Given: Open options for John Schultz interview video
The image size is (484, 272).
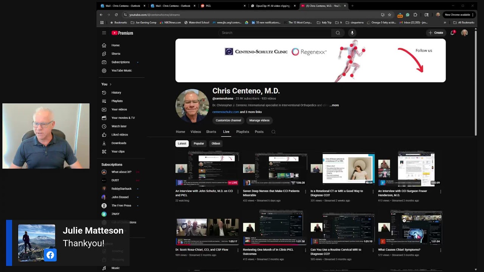Looking at the screenshot, I should pyautogui.click(x=238, y=192).
